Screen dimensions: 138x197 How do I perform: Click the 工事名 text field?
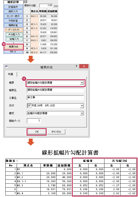coord(55,98)
